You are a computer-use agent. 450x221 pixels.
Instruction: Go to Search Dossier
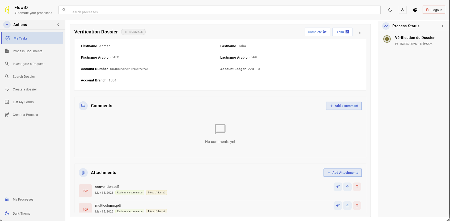click(x=32, y=76)
